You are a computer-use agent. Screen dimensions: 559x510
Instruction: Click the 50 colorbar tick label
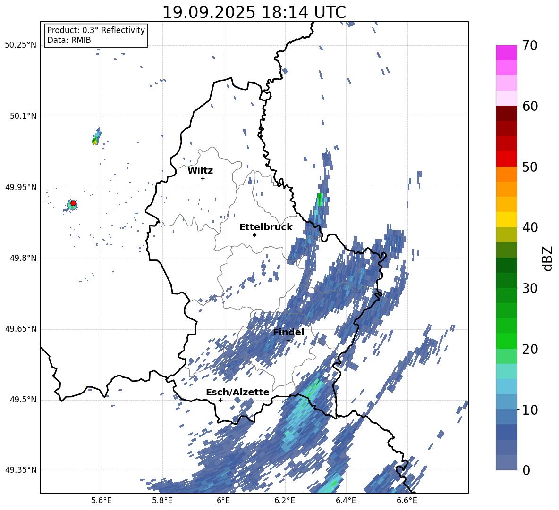(530, 167)
